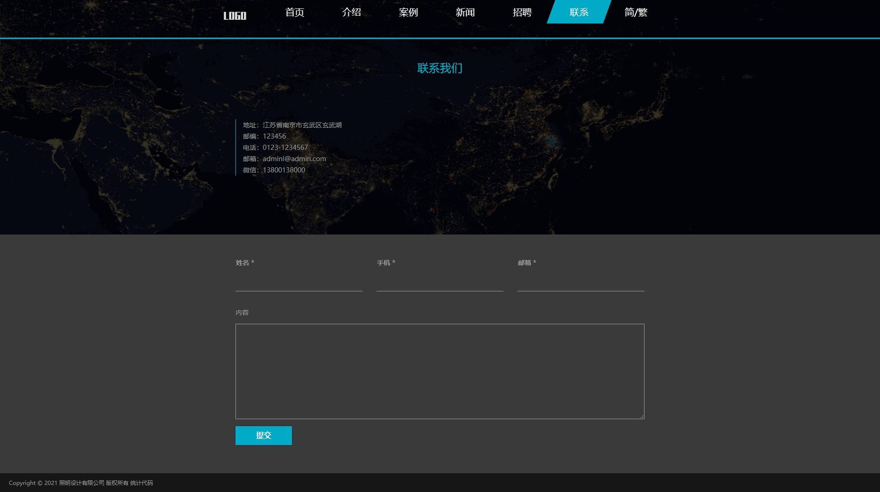Select the highlighted 联系 tab
Viewport: 880px width, 492px height.
[x=579, y=12]
